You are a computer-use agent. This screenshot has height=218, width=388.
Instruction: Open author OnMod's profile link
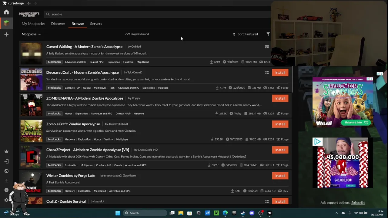pyautogui.click(x=136, y=47)
